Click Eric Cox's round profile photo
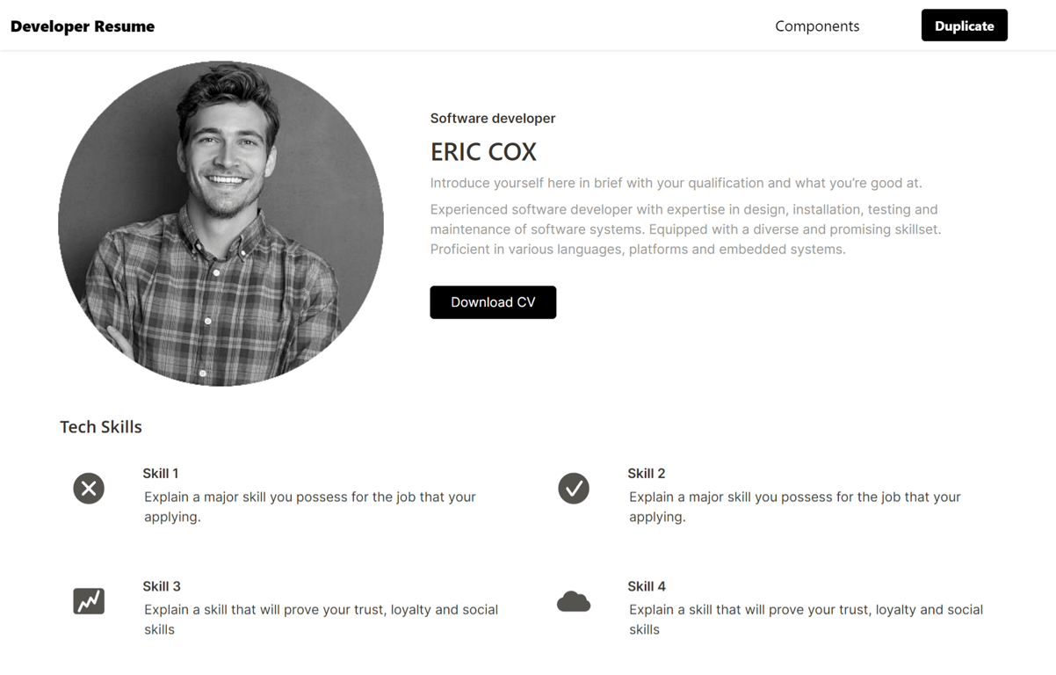The image size is (1056, 675). (x=221, y=223)
